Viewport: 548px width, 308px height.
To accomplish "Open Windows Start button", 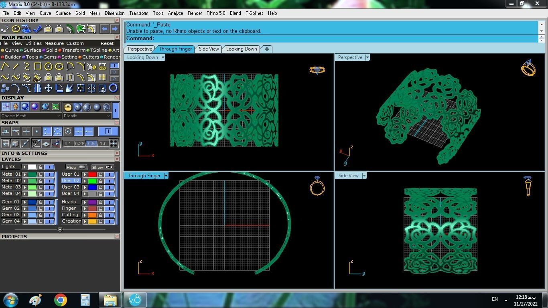I will click(11, 300).
